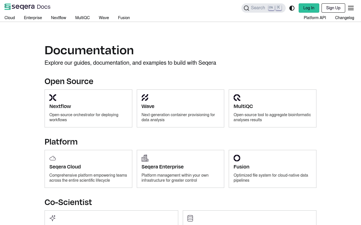
Task: Open the Nextflow card title
Action: [60, 106]
